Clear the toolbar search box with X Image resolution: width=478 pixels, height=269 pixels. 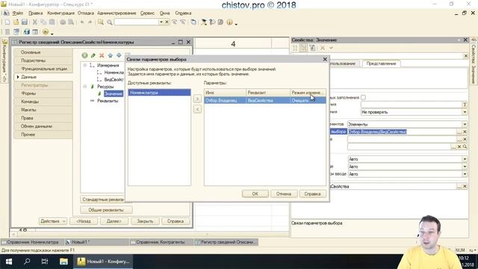point(167,22)
